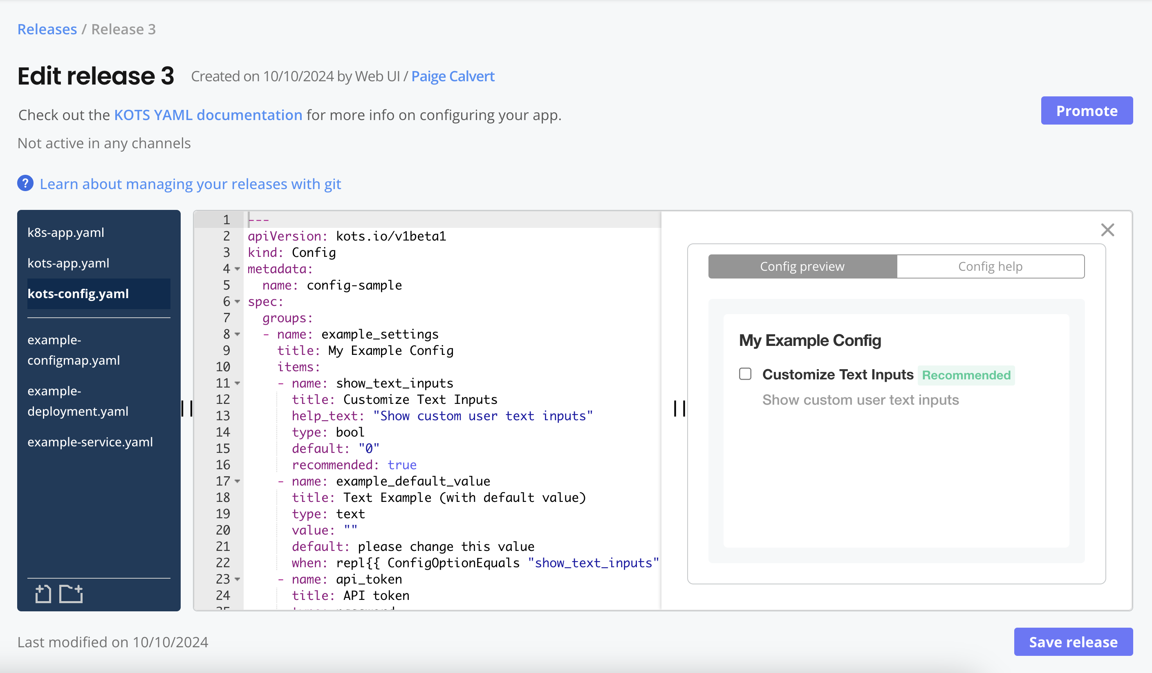
Task: Switch to Config preview tab
Action: (802, 265)
